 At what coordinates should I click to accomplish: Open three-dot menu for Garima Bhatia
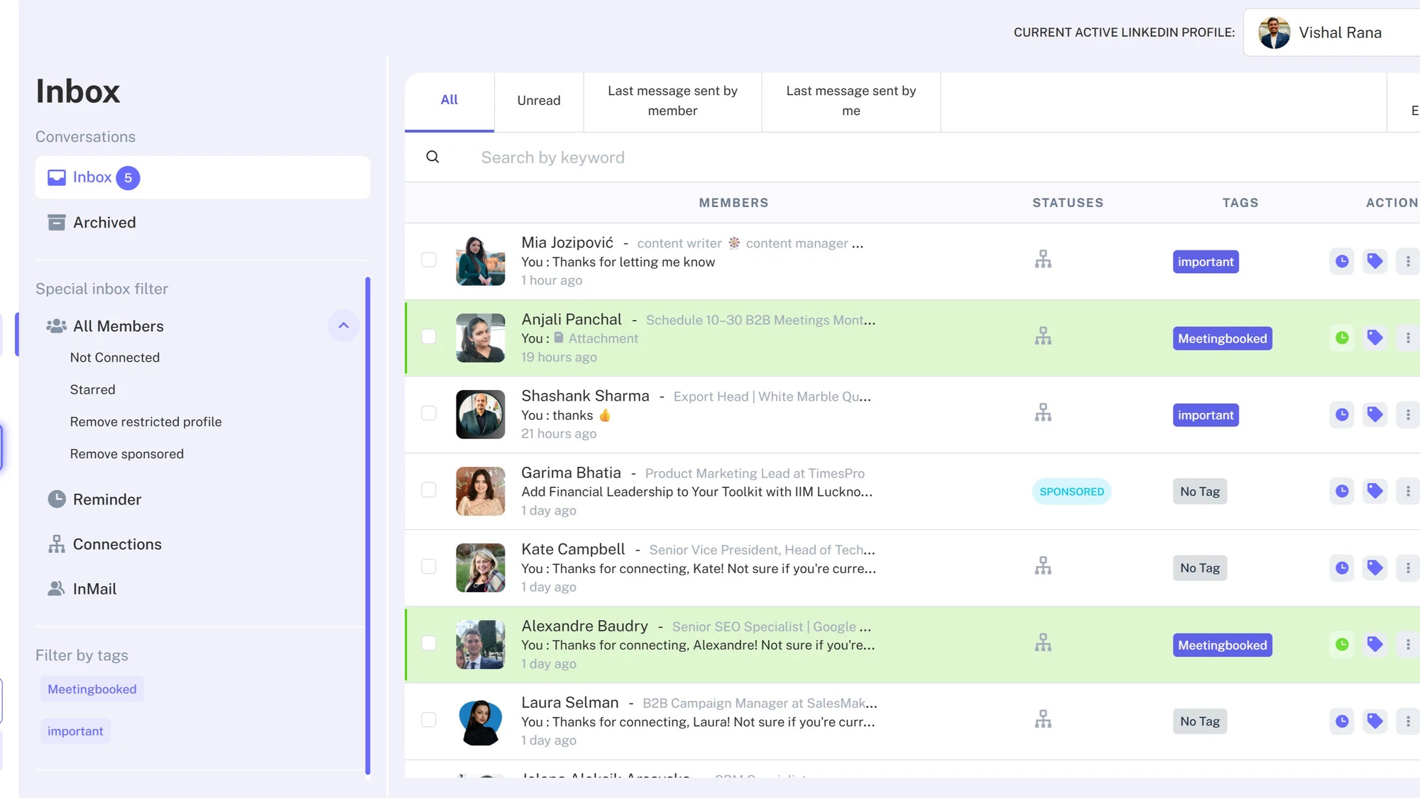(1407, 492)
